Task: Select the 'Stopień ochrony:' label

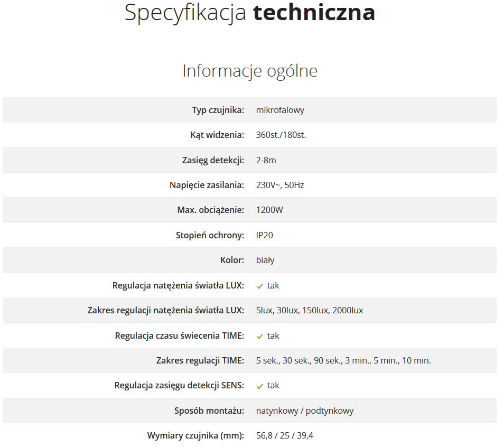Action: 210,235
